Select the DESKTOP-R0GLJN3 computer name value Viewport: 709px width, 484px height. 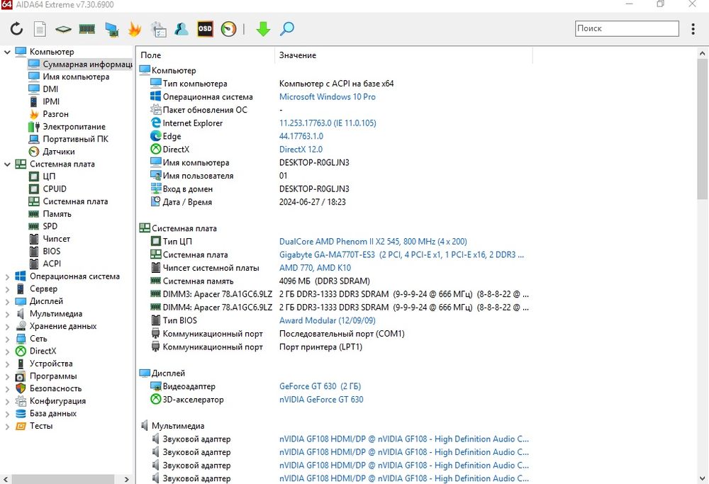tap(314, 162)
